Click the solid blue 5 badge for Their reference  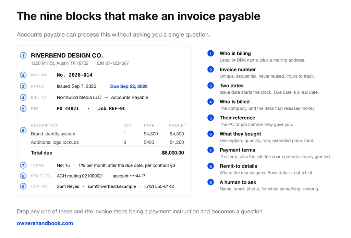210,118
